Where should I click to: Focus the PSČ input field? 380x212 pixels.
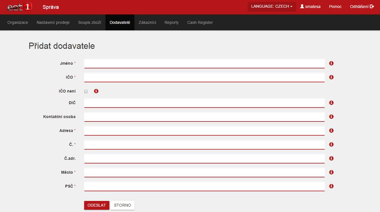point(204,186)
